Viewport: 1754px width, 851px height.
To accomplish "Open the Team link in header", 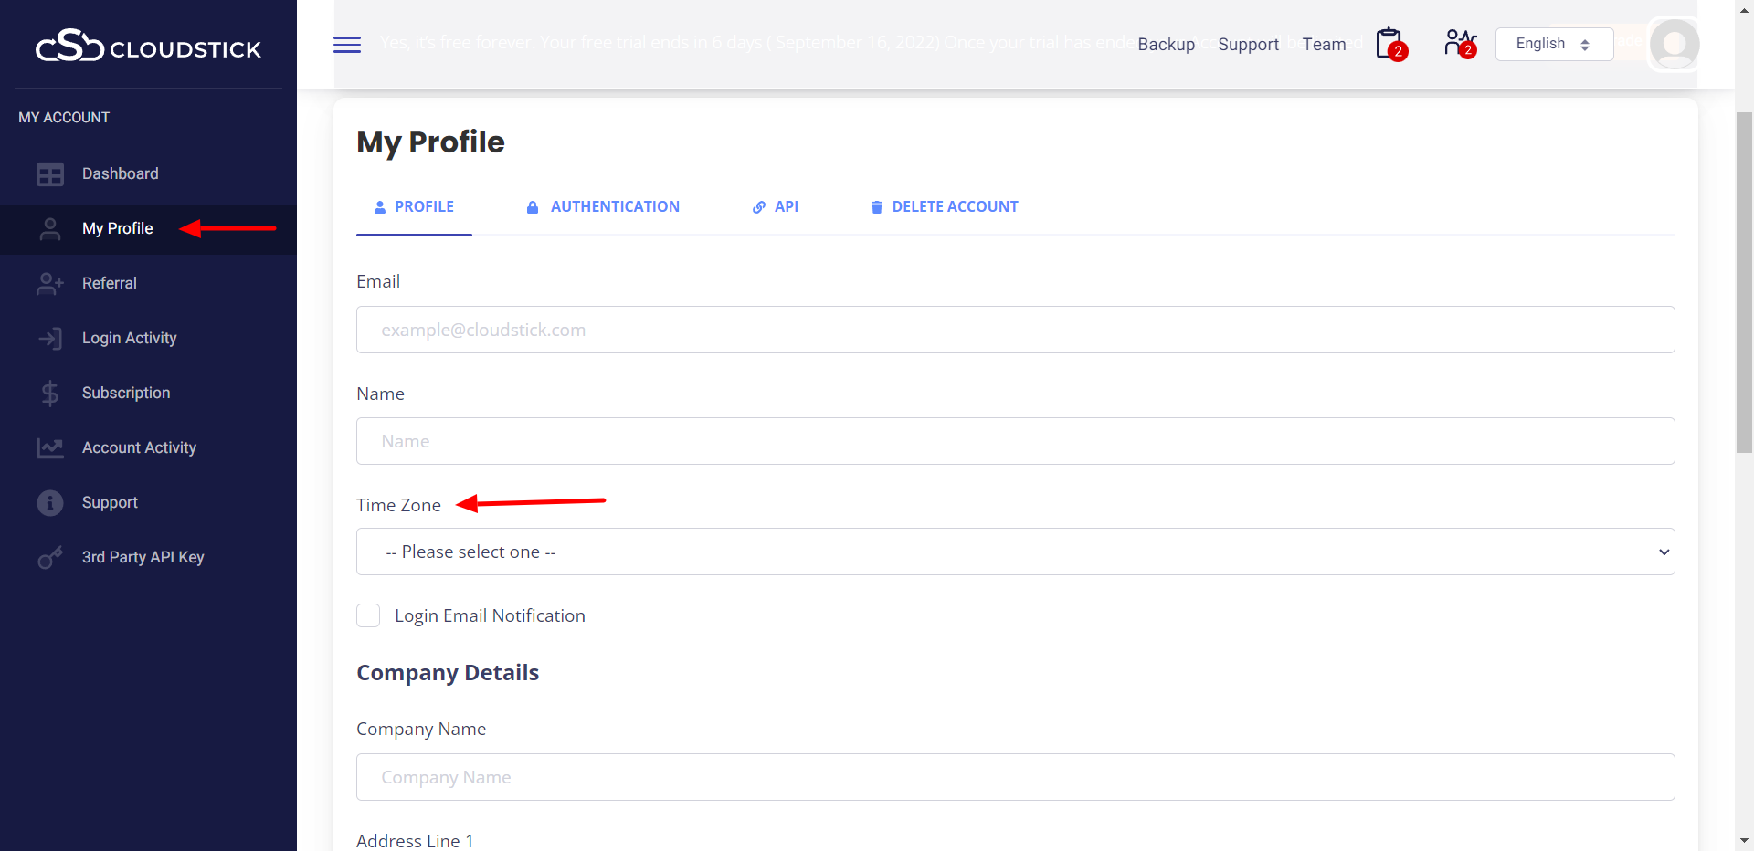I will pyautogui.click(x=1324, y=45).
